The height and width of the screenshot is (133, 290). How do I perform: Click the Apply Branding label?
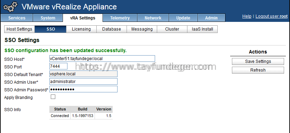(18, 98)
